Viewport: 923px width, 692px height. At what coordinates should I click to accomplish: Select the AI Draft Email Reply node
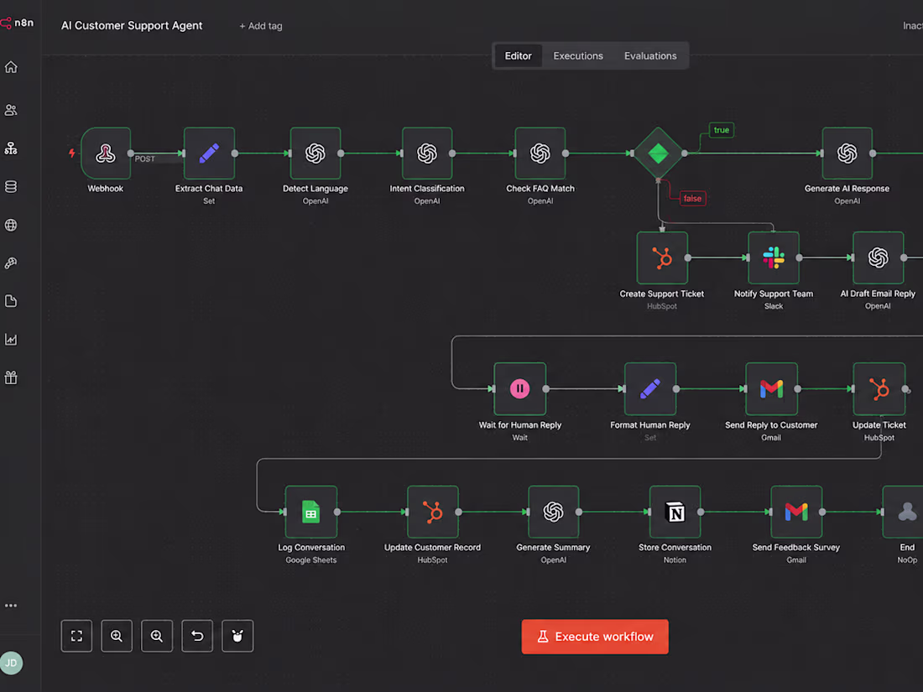click(x=879, y=258)
